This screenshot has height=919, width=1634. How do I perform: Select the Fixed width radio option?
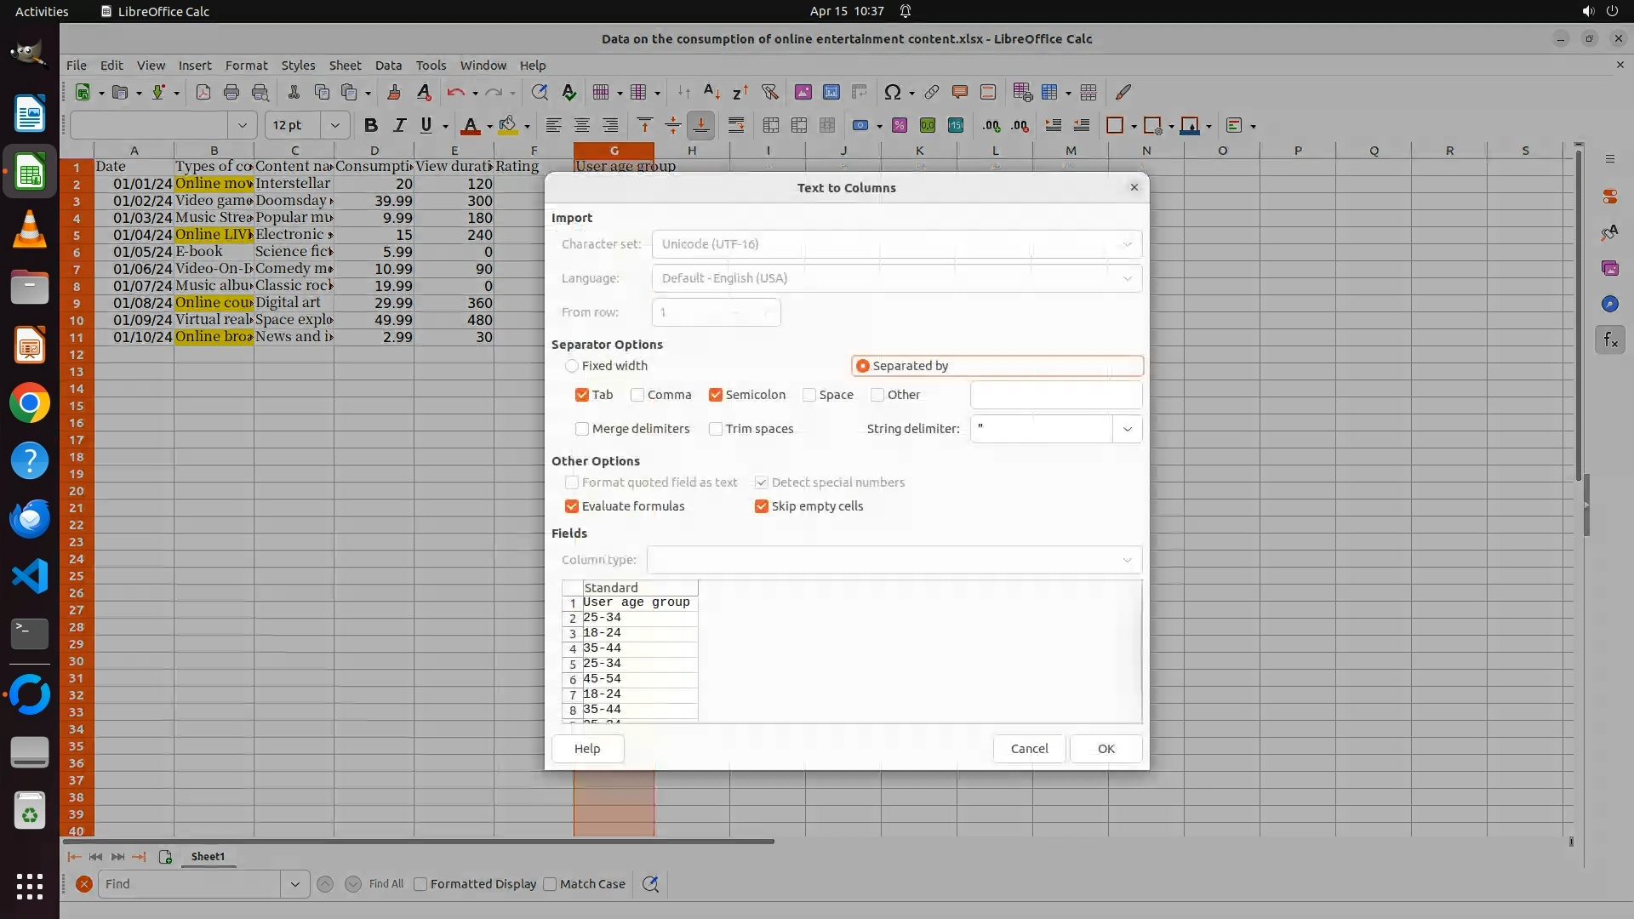572,366
